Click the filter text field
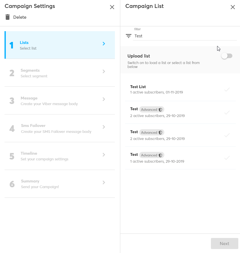 185,36
